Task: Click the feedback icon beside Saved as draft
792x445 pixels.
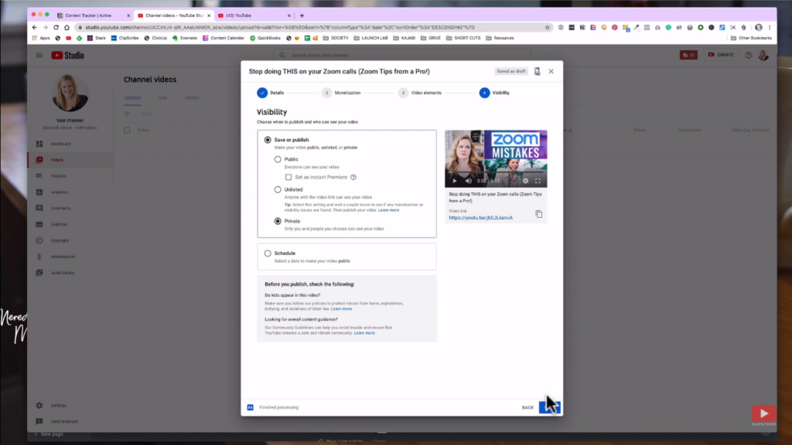Action: [x=538, y=72]
